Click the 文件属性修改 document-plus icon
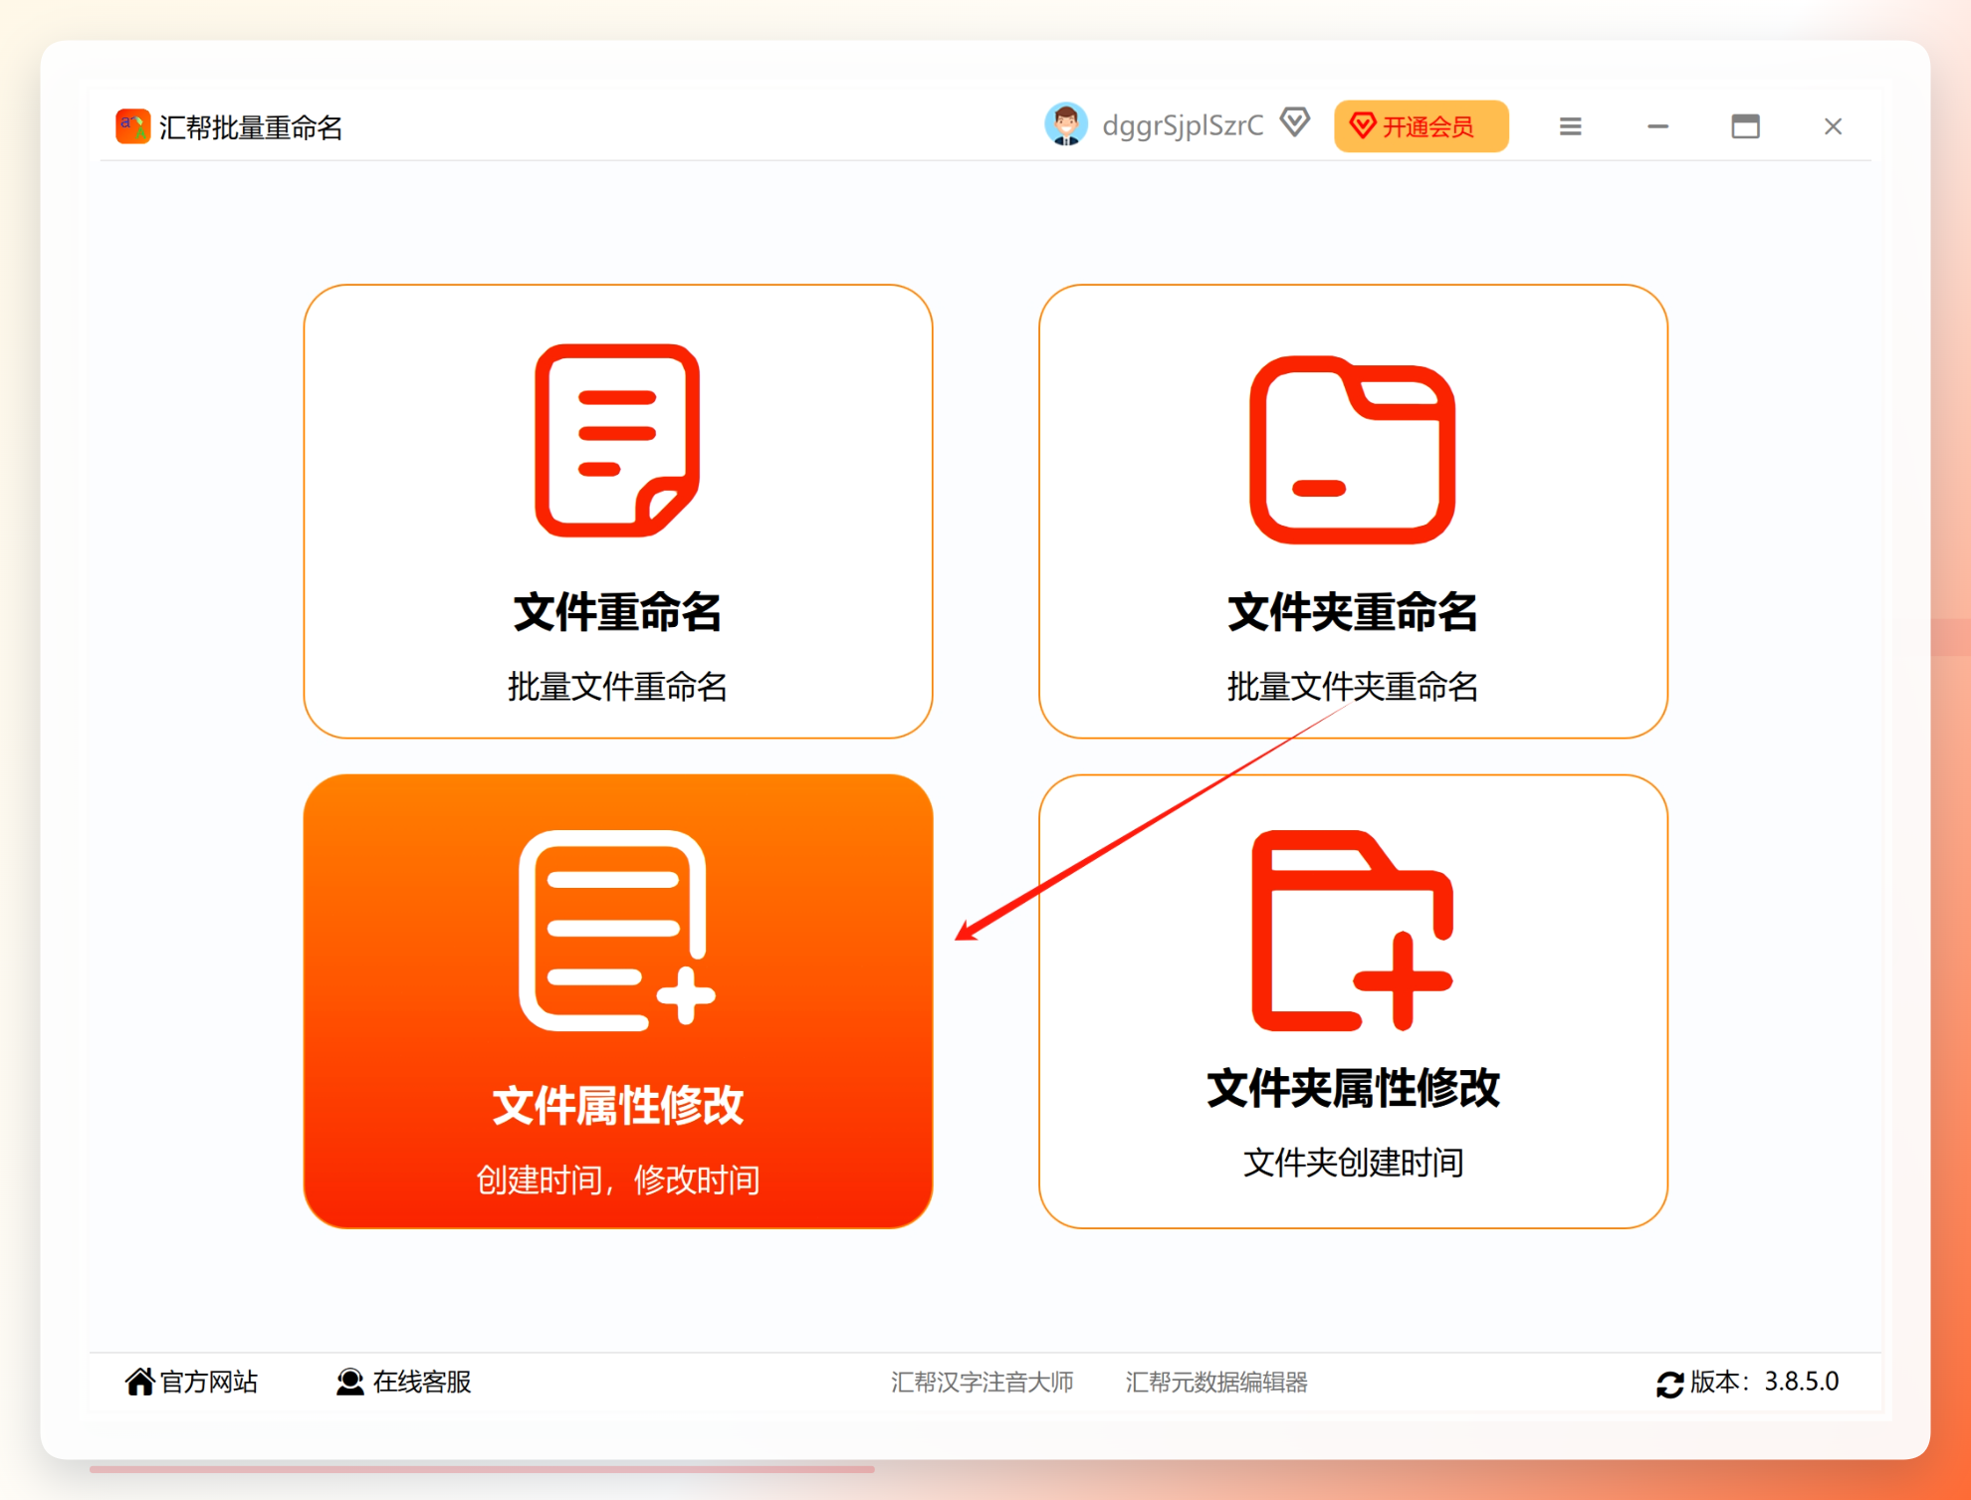1971x1500 pixels. [x=617, y=931]
